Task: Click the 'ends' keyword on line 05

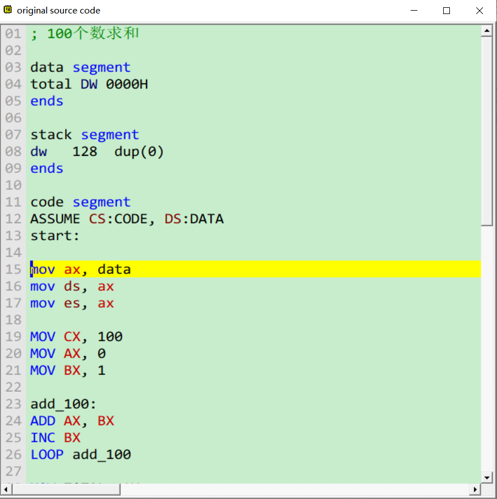Action: click(x=46, y=100)
